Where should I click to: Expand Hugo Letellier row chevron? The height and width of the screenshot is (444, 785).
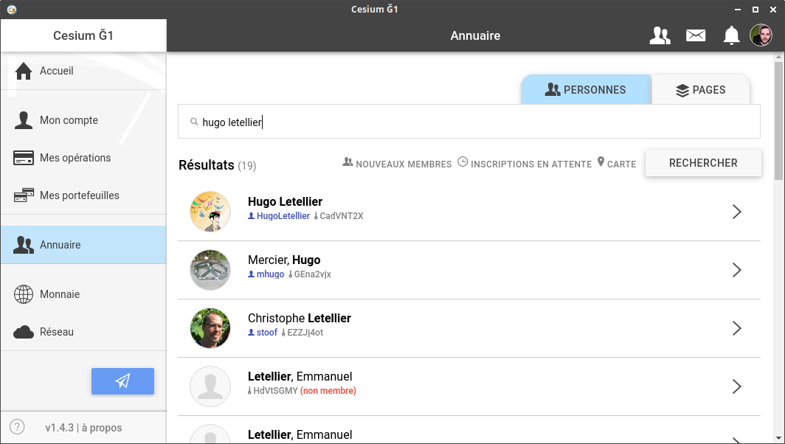[736, 212]
